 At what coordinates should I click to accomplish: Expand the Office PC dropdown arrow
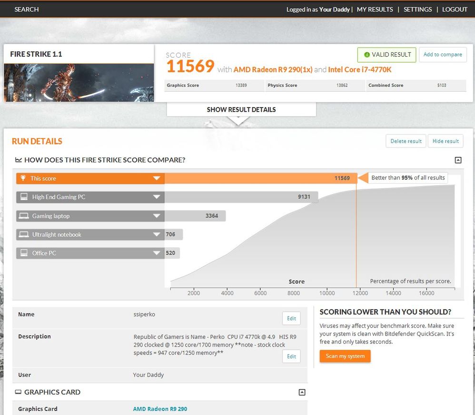tap(157, 253)
